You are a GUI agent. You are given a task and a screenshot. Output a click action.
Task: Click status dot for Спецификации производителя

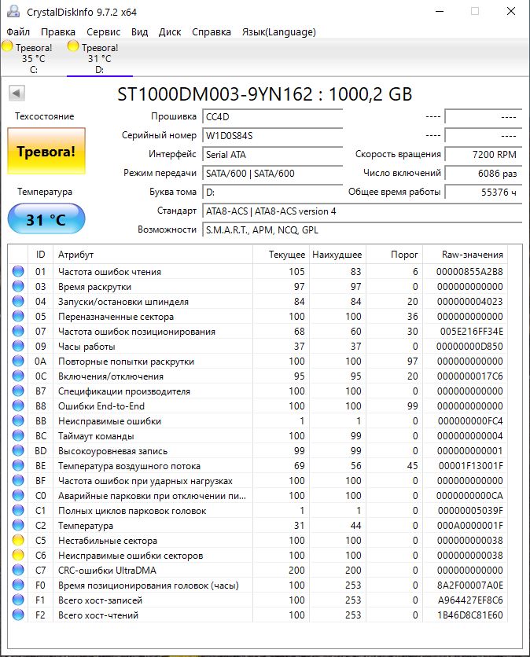coord(18,391)
